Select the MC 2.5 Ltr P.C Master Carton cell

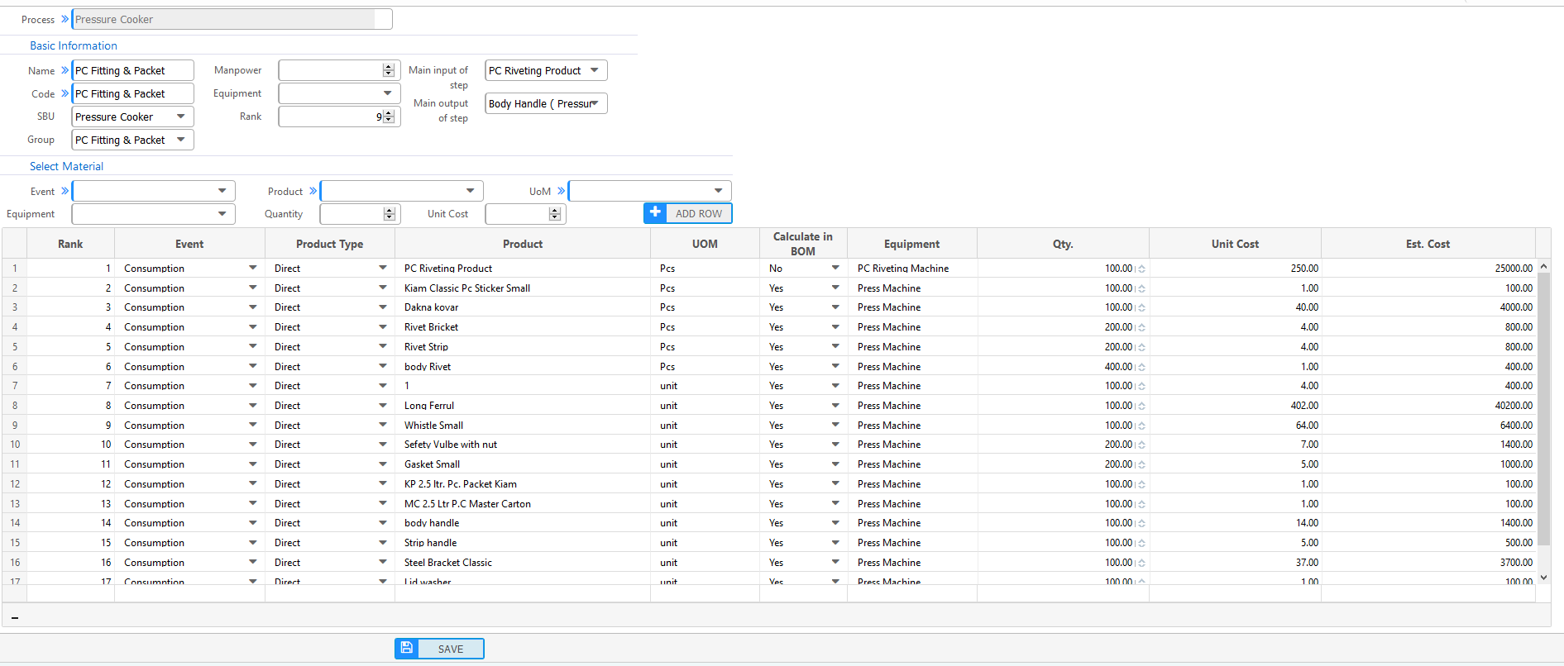(x=523, y=504)
